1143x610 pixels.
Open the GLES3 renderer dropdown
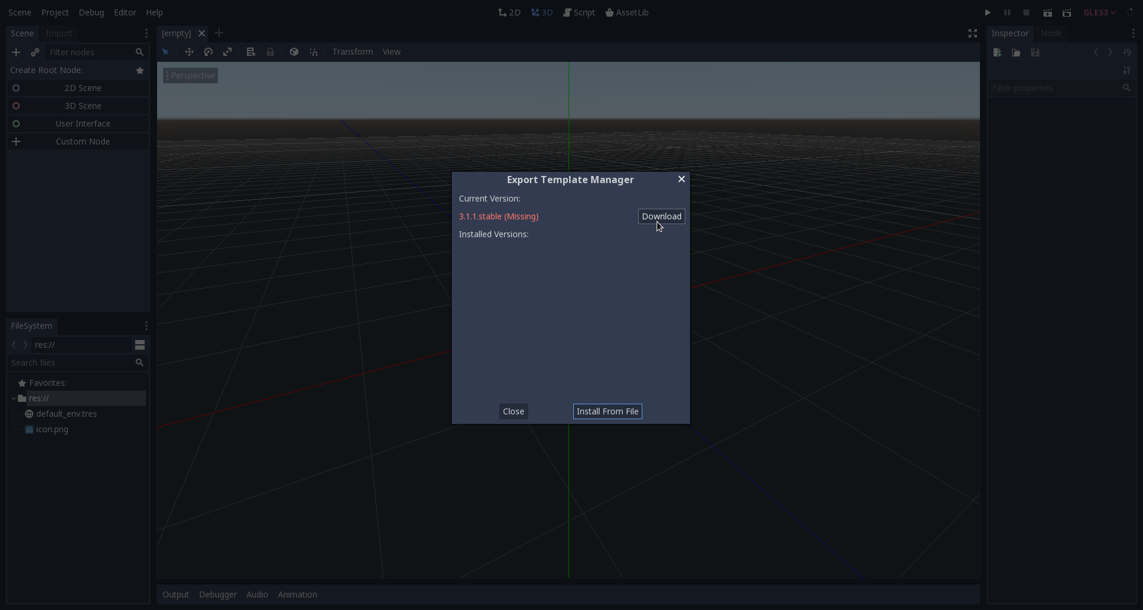point(1100,12)
